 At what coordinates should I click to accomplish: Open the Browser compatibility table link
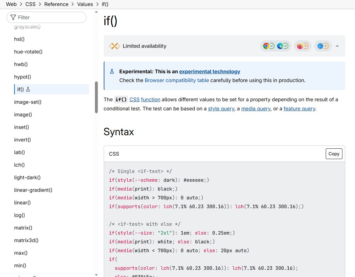(x=177, y=80)
